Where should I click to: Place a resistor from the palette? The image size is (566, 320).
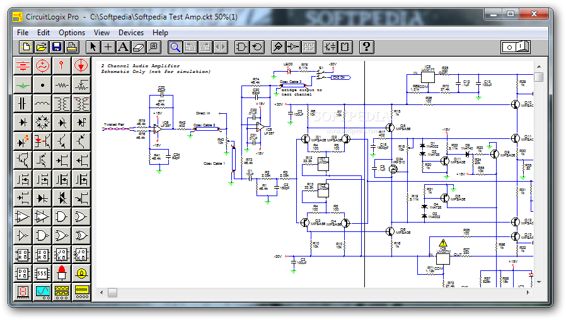[x=62, y=85]
